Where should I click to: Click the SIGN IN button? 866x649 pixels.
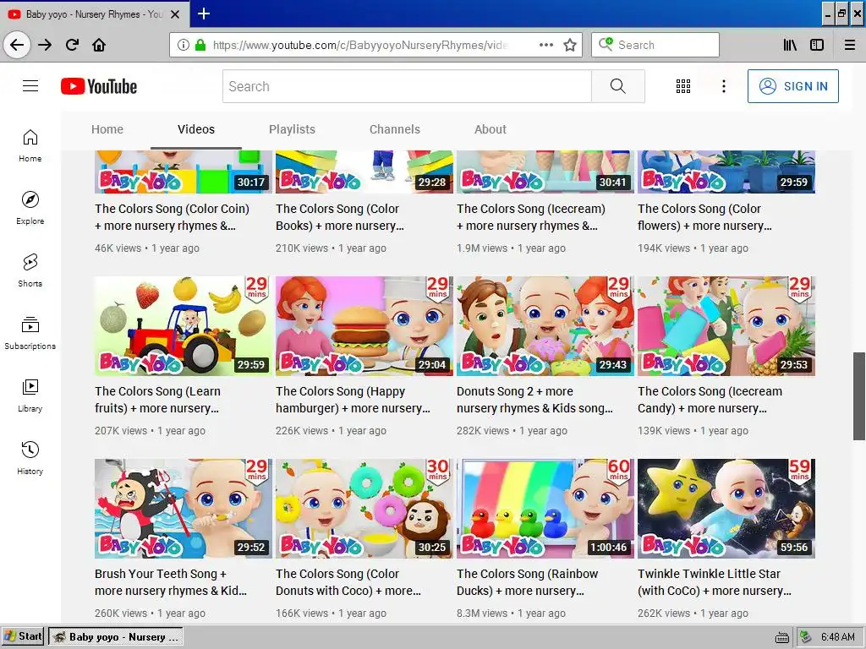pyautogui.click(x=793, y=86)
